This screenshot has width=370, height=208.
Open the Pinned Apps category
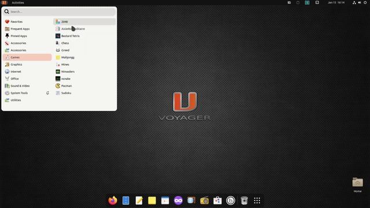[x=27, y=36]
